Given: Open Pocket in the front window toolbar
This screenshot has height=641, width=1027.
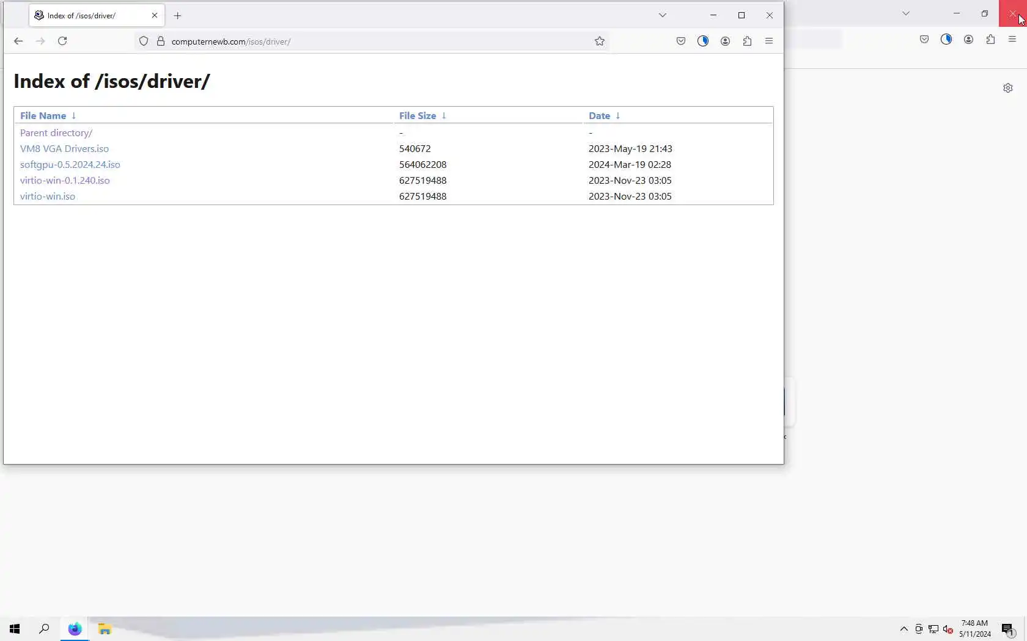Looking at the screenshot, I should [x=681, y=41].
